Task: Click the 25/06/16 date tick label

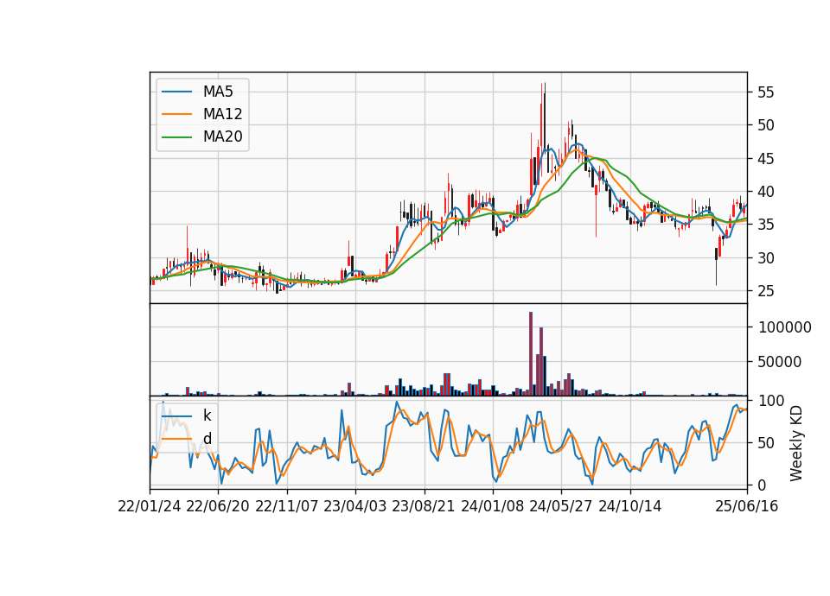Action: (x=747, y=506)
